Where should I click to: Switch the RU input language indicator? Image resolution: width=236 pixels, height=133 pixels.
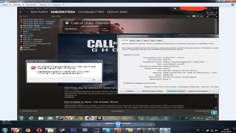tap(198, 130)
